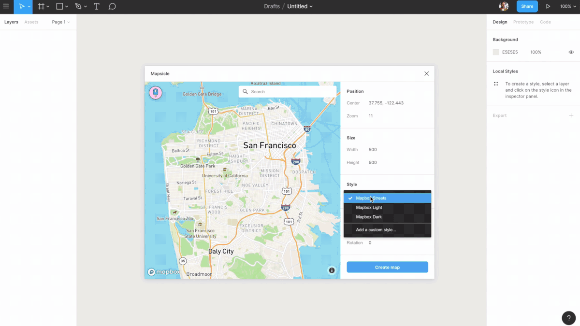Image resolution: width=580 pixels, height=326 pixels.
Task: Expand shape tools chevron
Action: 67,7
